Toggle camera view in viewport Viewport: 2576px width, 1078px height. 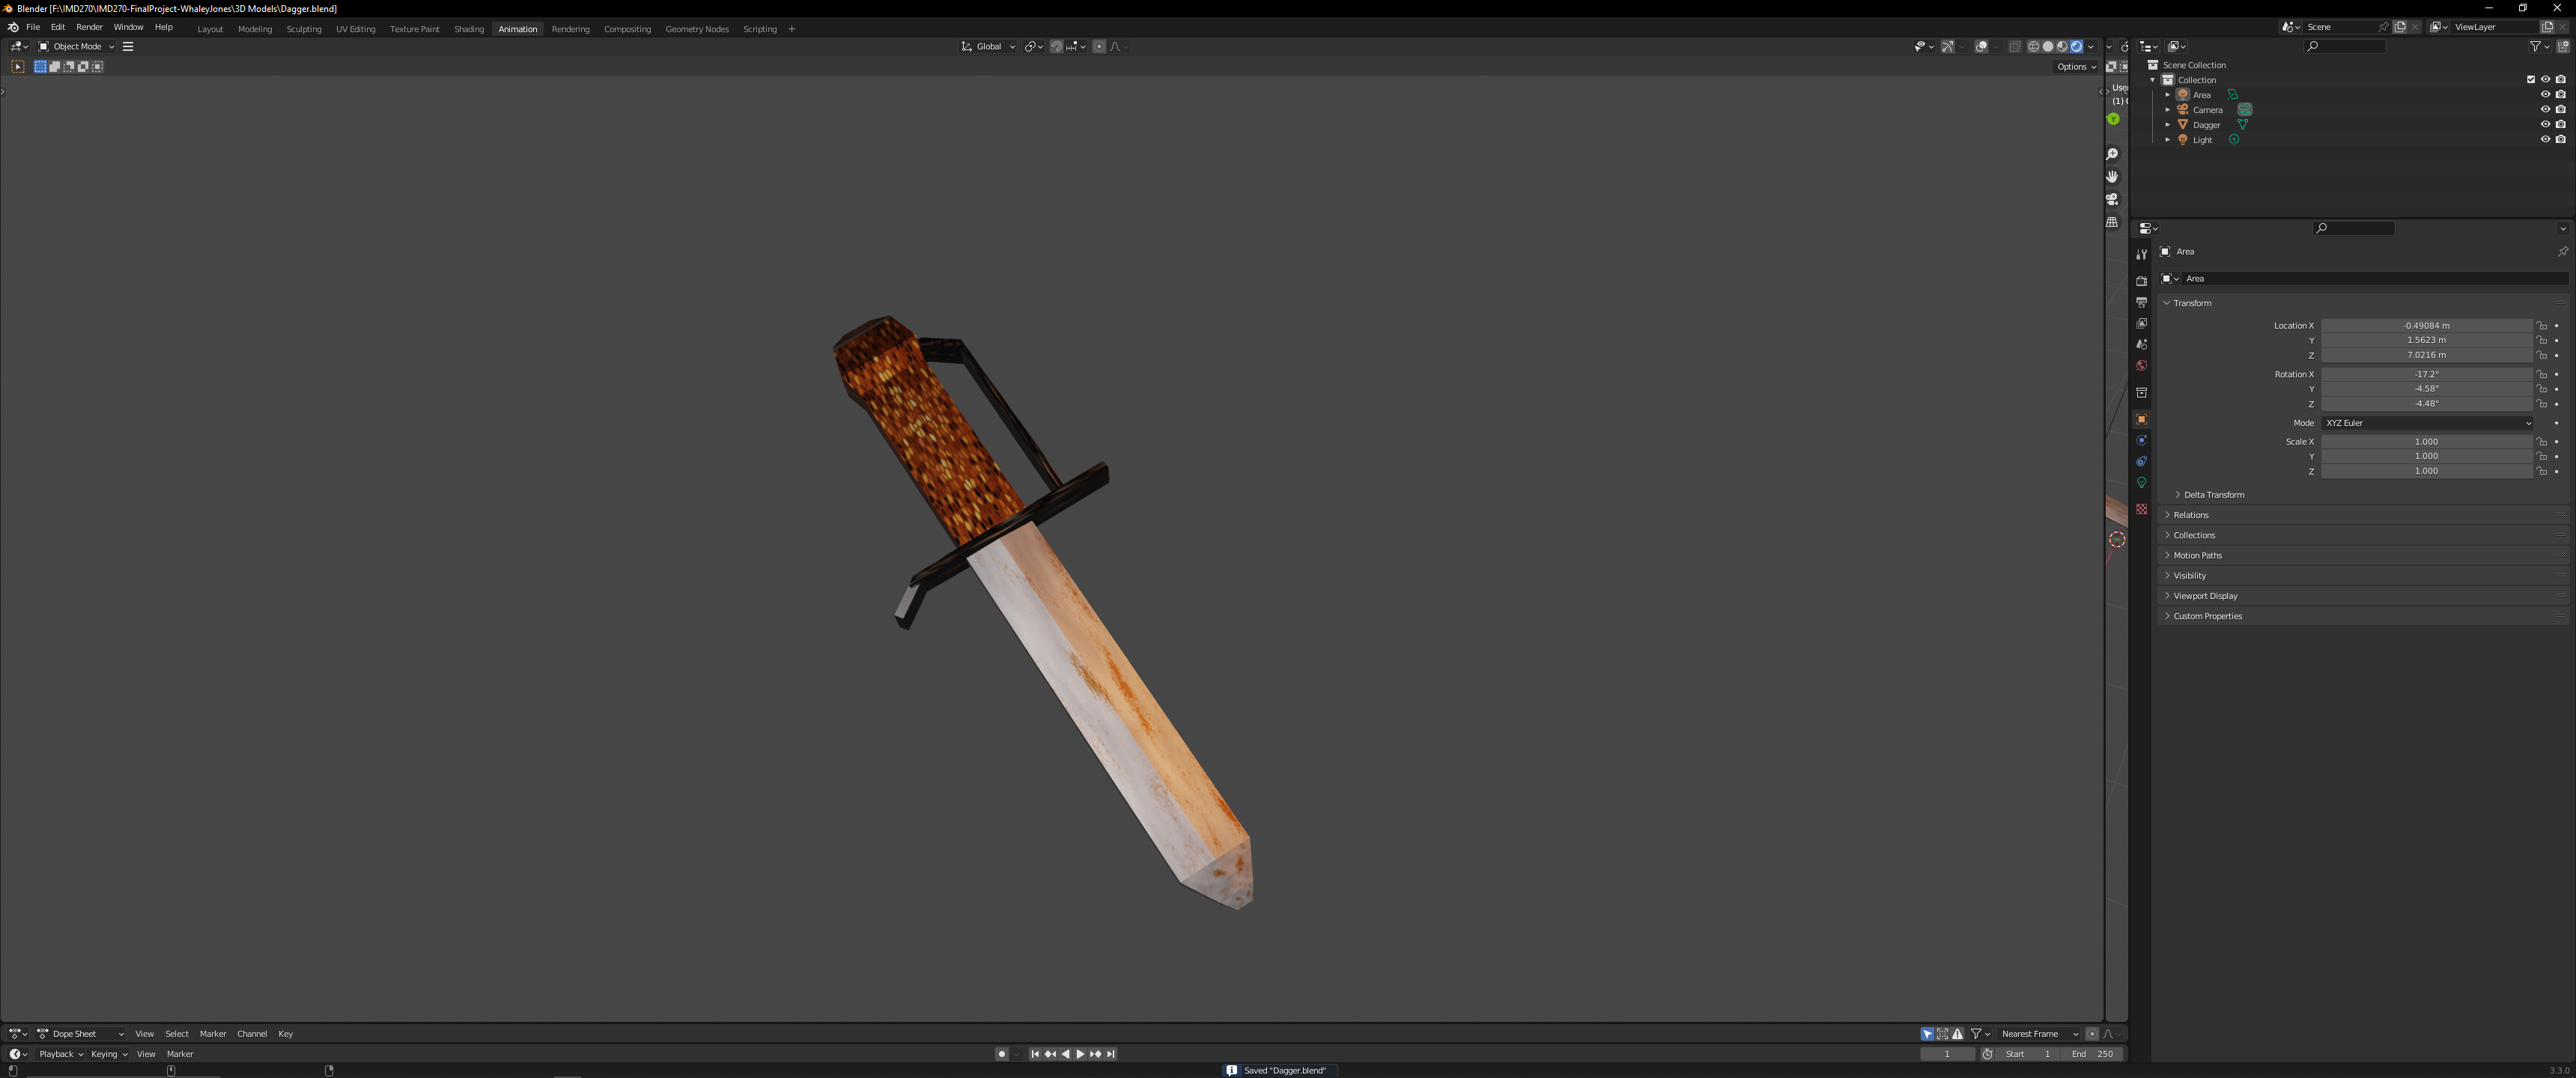tap(2112, 199)
